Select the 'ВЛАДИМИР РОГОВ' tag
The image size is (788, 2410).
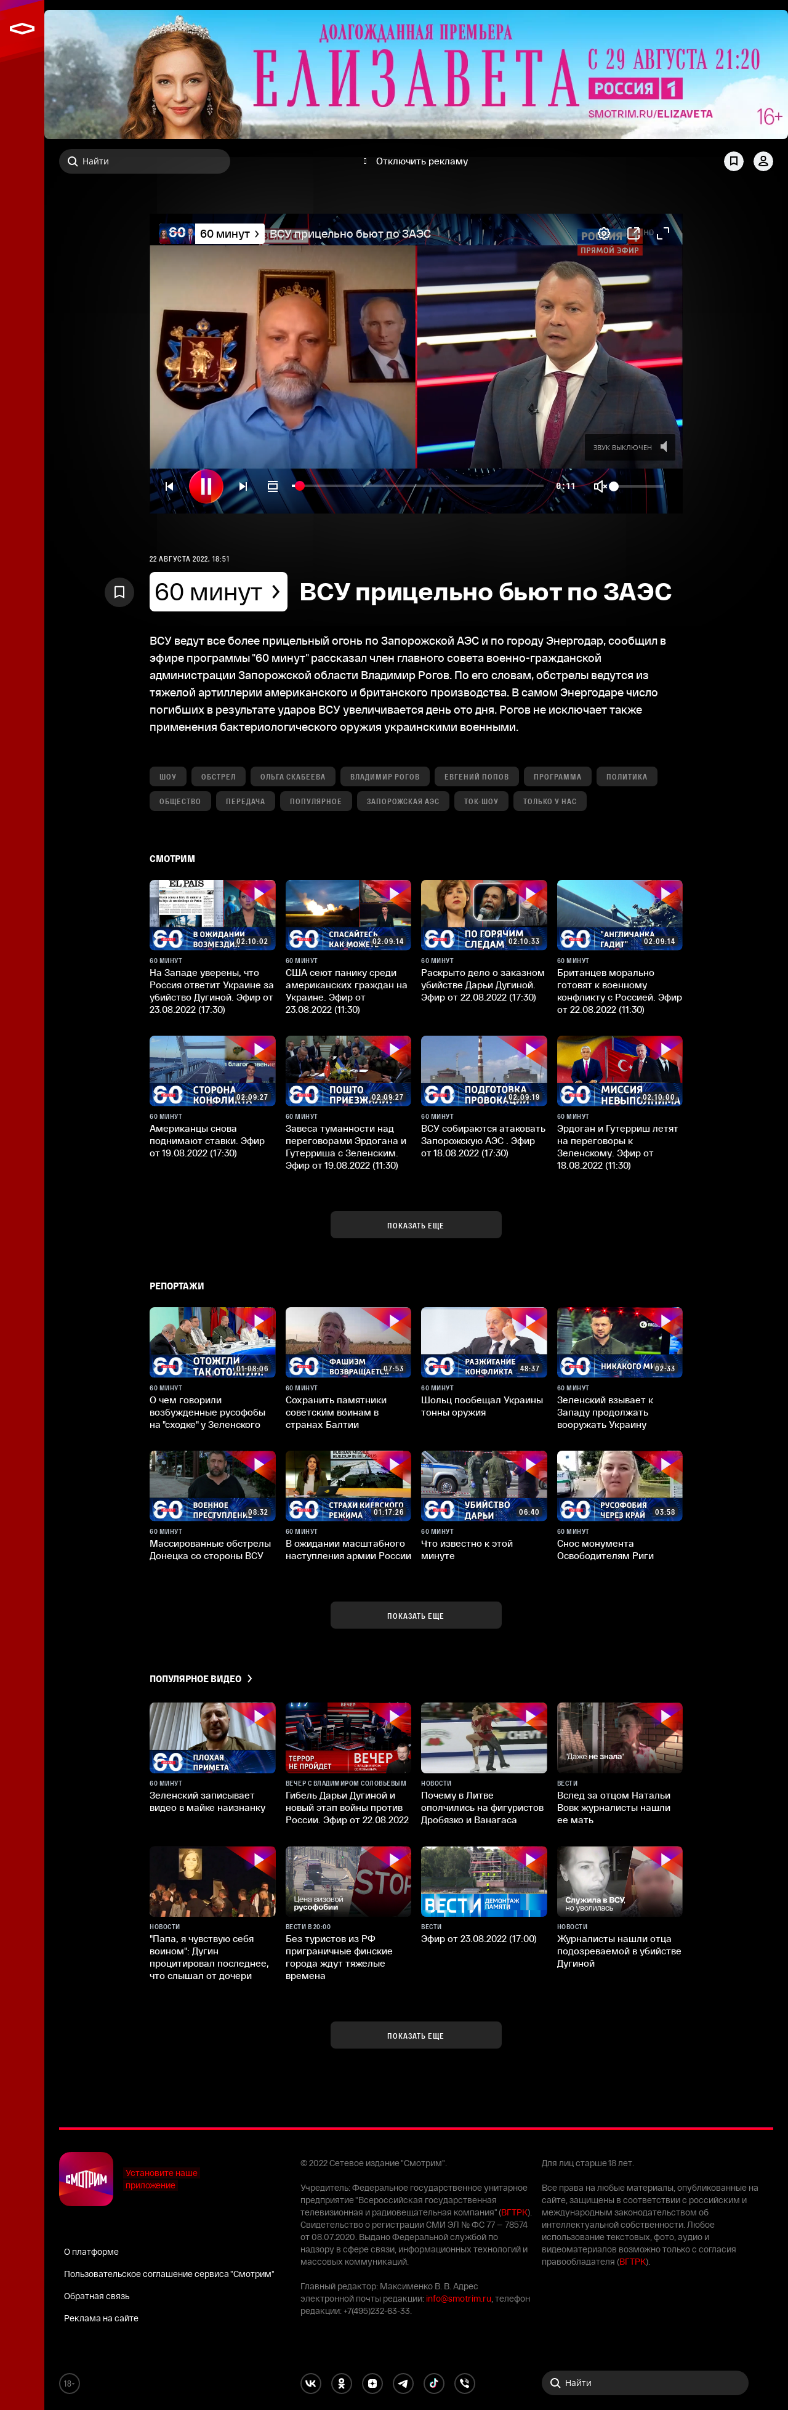click(x=385, y=776)
